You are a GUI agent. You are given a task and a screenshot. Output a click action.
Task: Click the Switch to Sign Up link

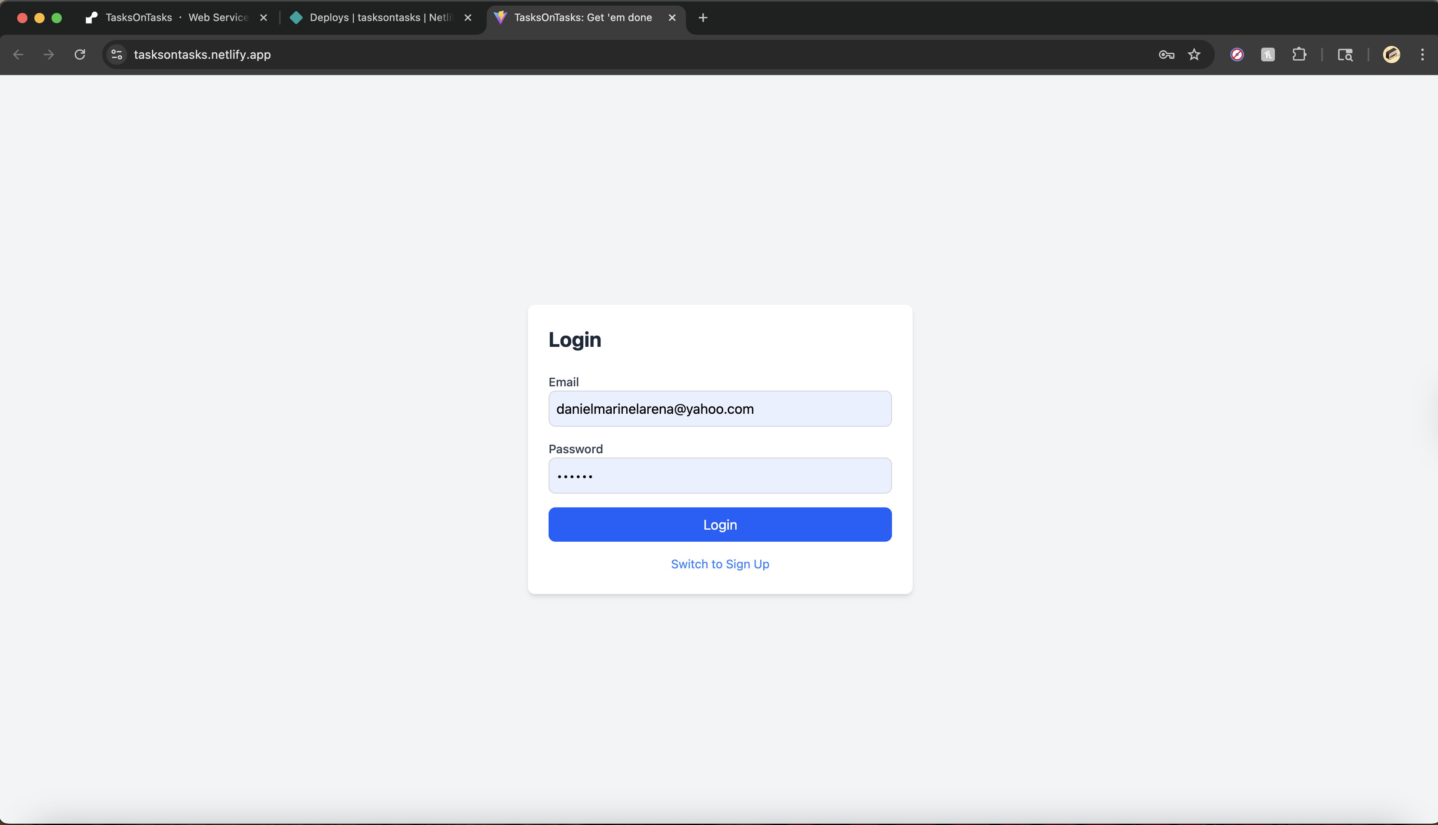(719, 564)
